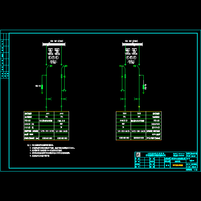
Task: Select the current transformer symbol on left first feeder
Action: 49,99
